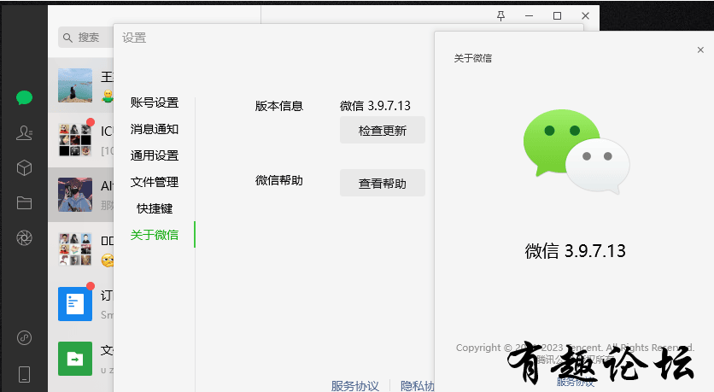The width and height of the screenshot is (714, 392).
Task: Minimize the WeChat main window
Action: coord(530,16)
